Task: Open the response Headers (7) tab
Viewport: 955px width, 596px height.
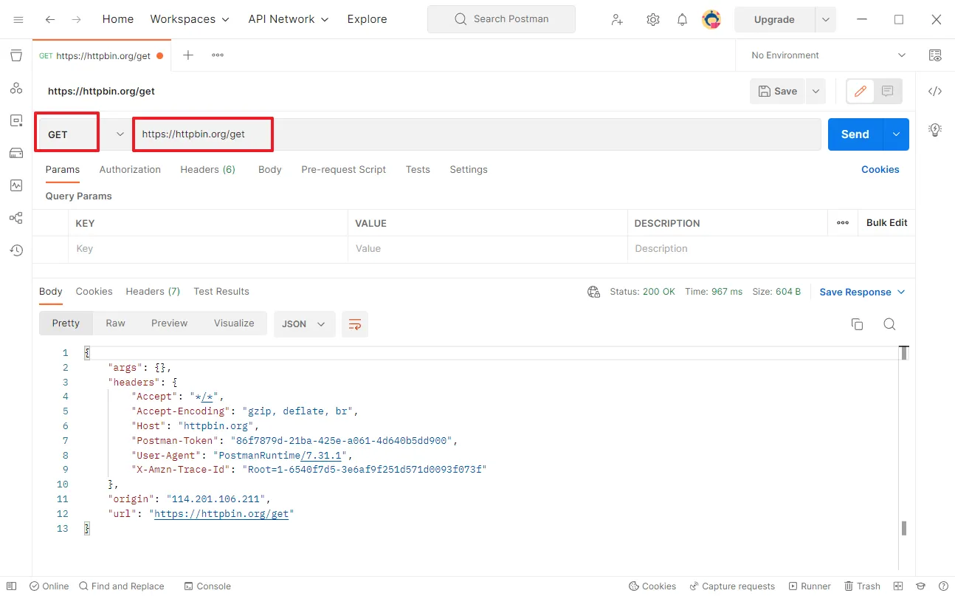Action: tap(153, 292)
